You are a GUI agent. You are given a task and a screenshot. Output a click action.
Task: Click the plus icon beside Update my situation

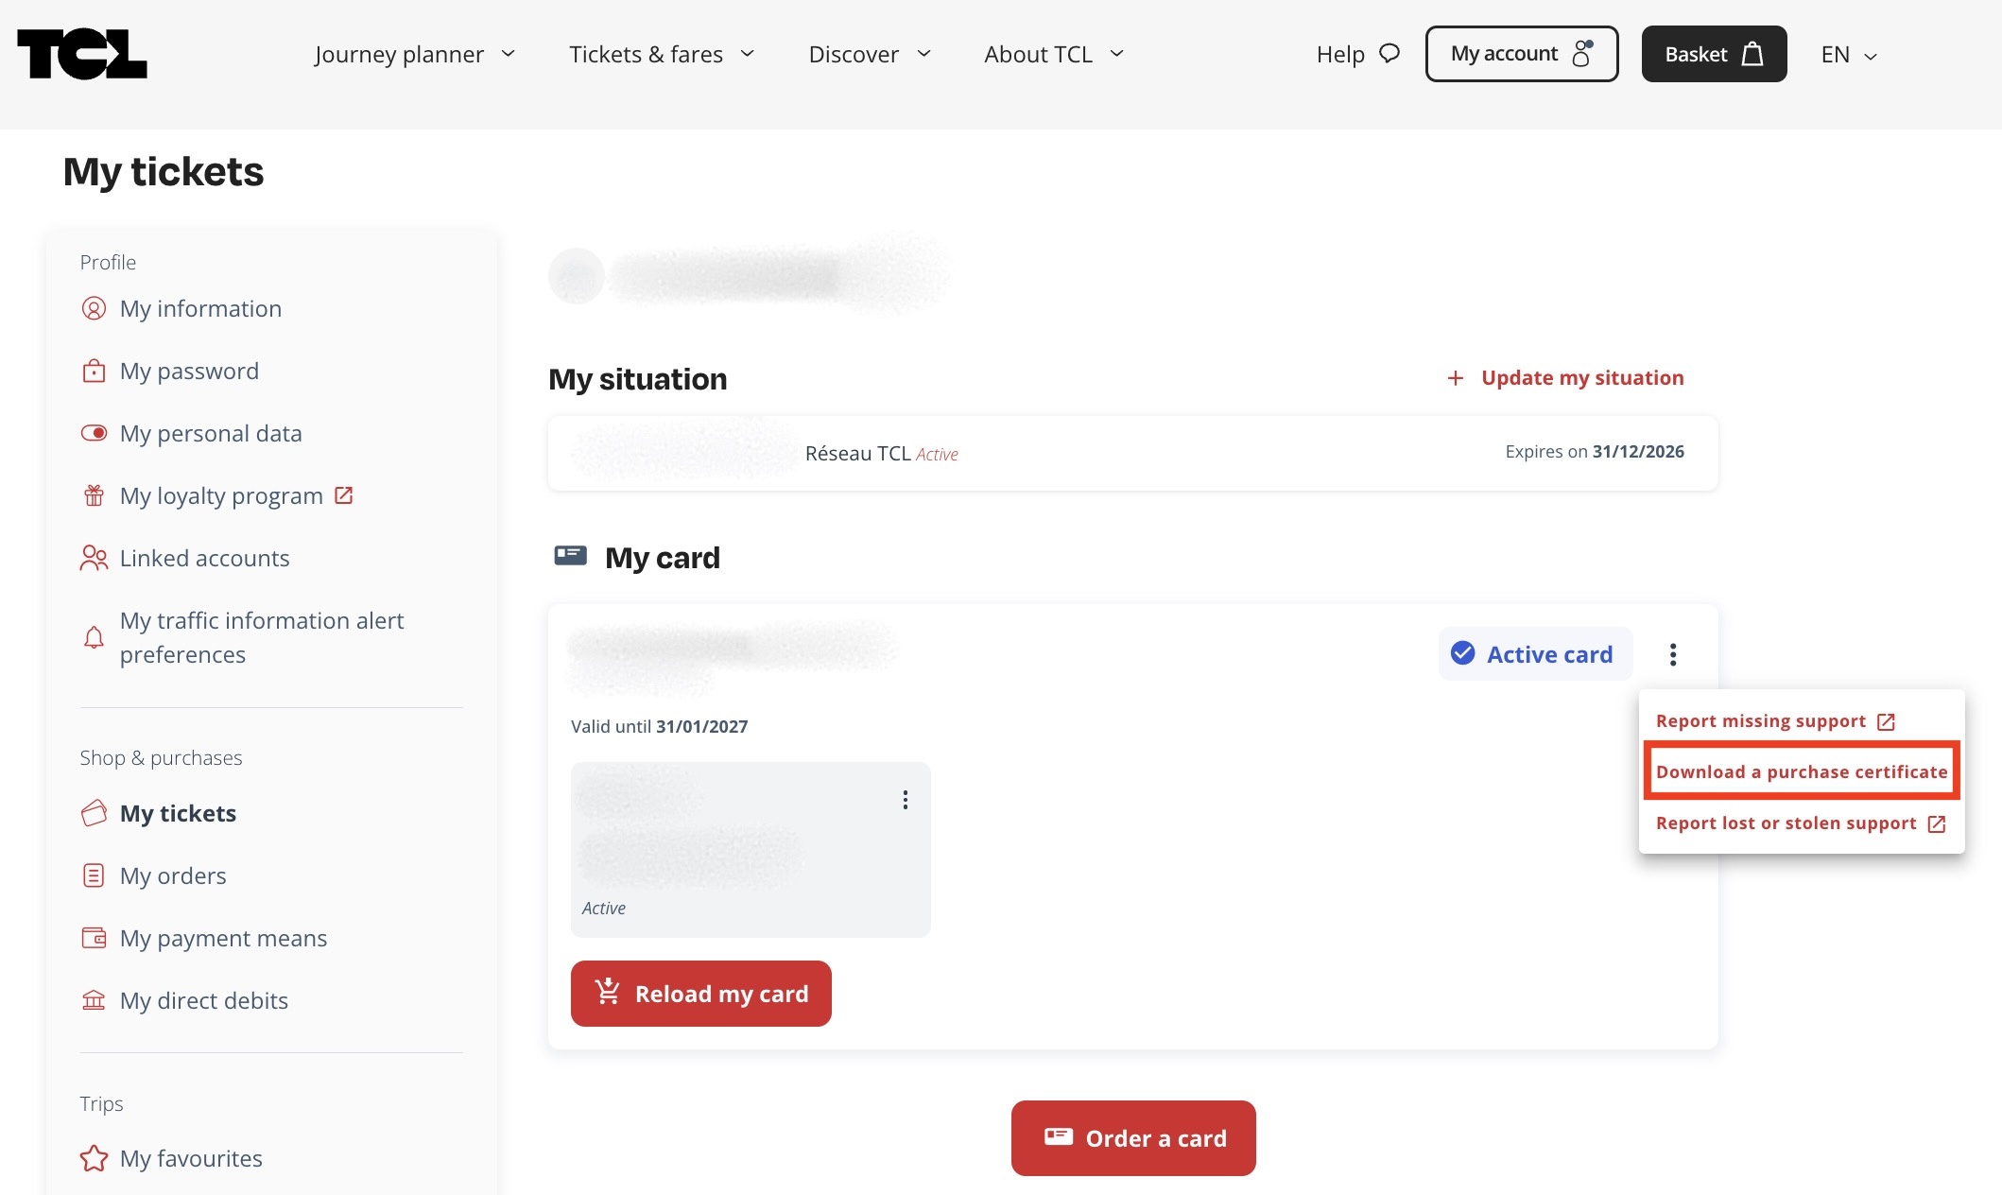click(x=1456, y=378)
